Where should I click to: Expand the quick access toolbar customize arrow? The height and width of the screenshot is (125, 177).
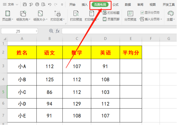62,4
